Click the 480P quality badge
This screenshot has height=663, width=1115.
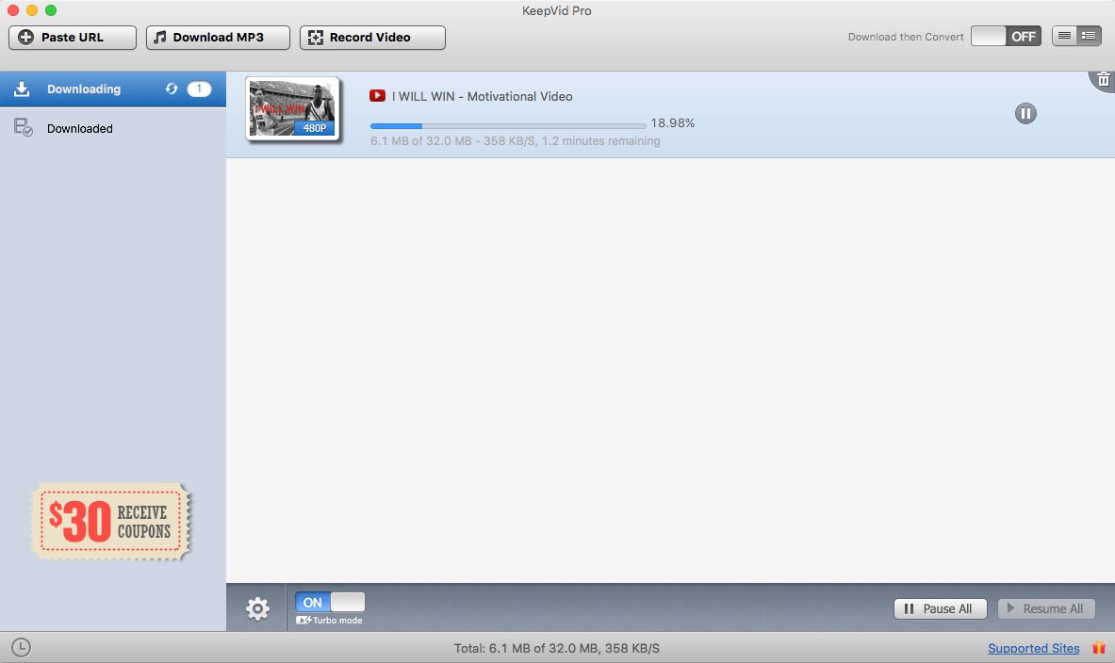coord(314,128)
